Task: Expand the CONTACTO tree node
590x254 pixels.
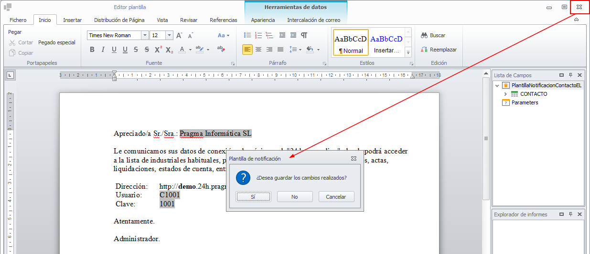Action: coord(505,94)
